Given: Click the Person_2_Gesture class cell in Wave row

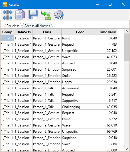Looking at the screenshot, I should tap(47, 125).
